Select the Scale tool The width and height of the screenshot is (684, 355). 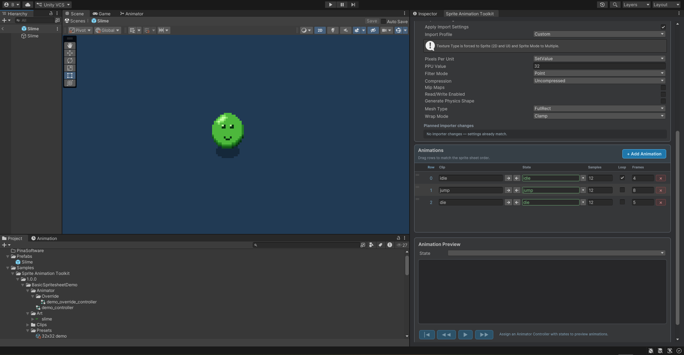click(70, 68)
